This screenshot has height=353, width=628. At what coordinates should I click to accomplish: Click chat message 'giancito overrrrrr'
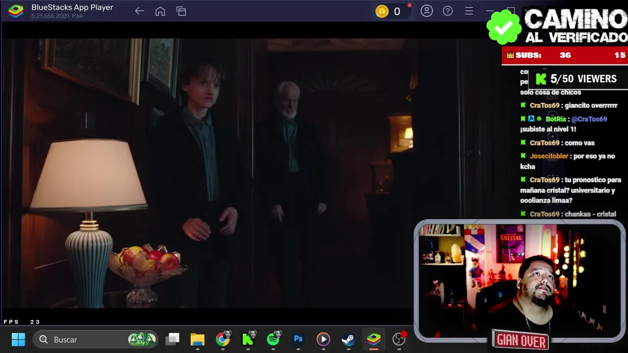(x=591, y=105)
